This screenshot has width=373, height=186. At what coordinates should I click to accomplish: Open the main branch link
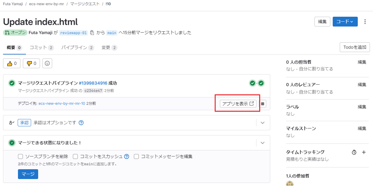(x=112, y=33)
